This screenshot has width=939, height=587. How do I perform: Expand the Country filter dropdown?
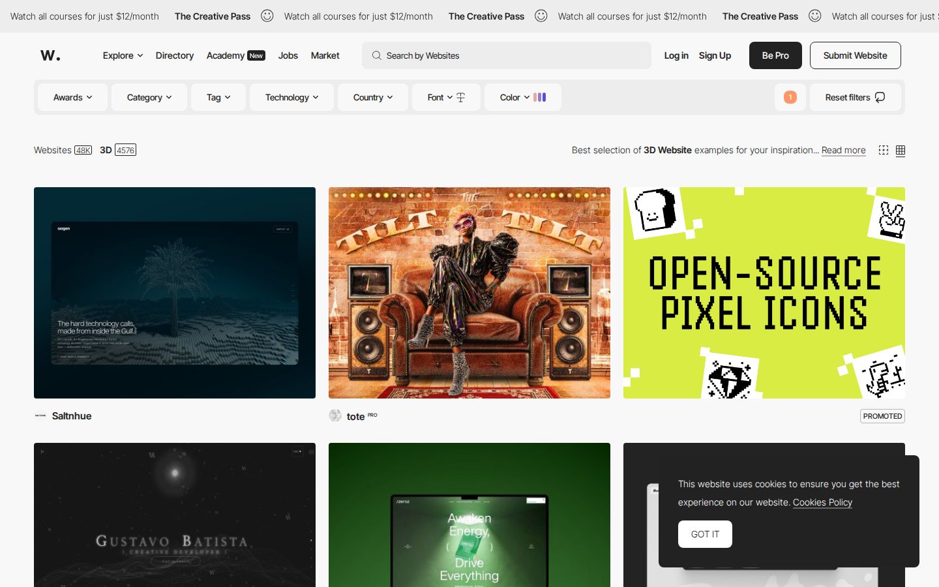pyautogui.click(x=373, y=97)
